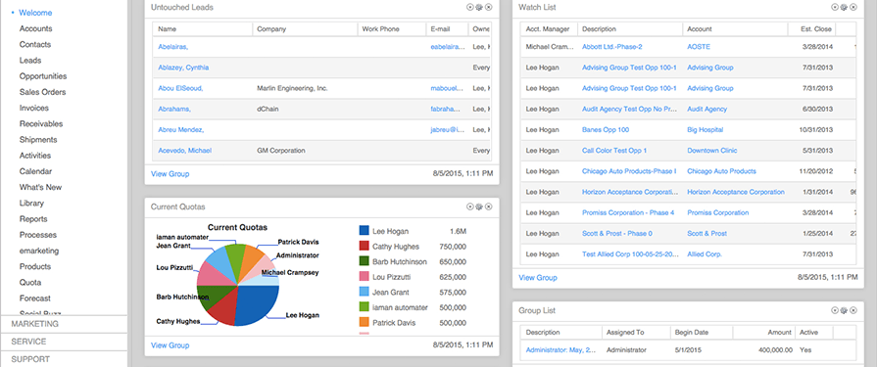877x367 pixels.
Task: Collapse the Watch List panel
Action: pyautogui.click(x=835, y=7)
